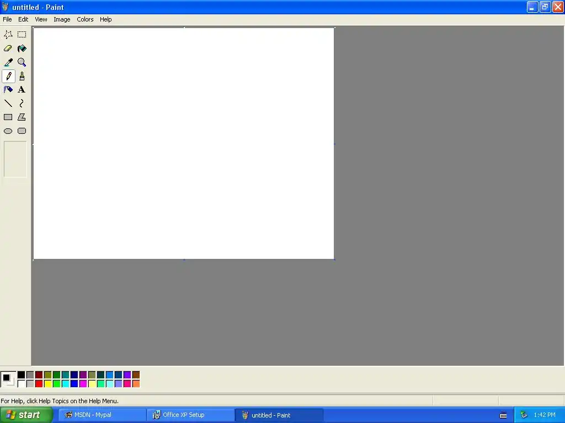Image resolution: width=565 pixels, height=423 pixels.
Task: Open the View menu
Action: [x=41, y=19]
